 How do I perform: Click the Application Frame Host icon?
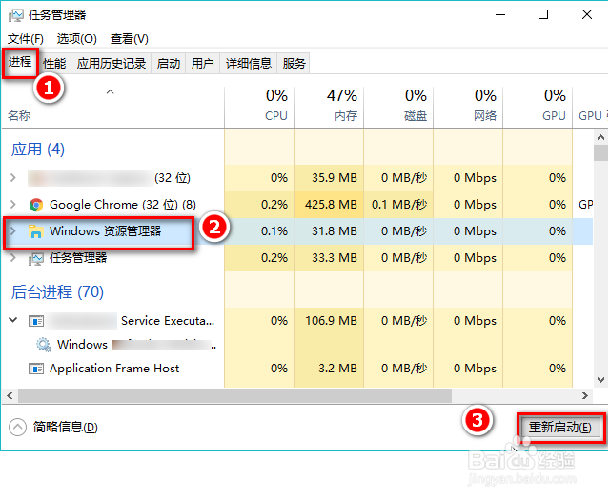coord(36,369)
